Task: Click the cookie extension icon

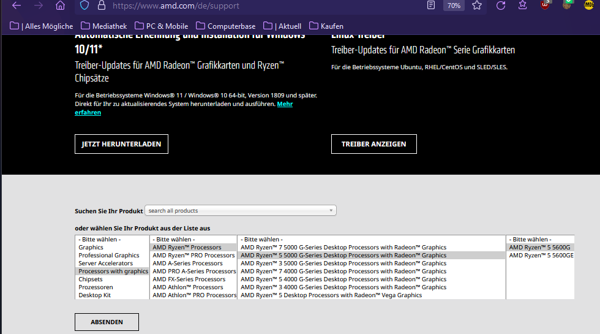Action: [x=567, y=5]
